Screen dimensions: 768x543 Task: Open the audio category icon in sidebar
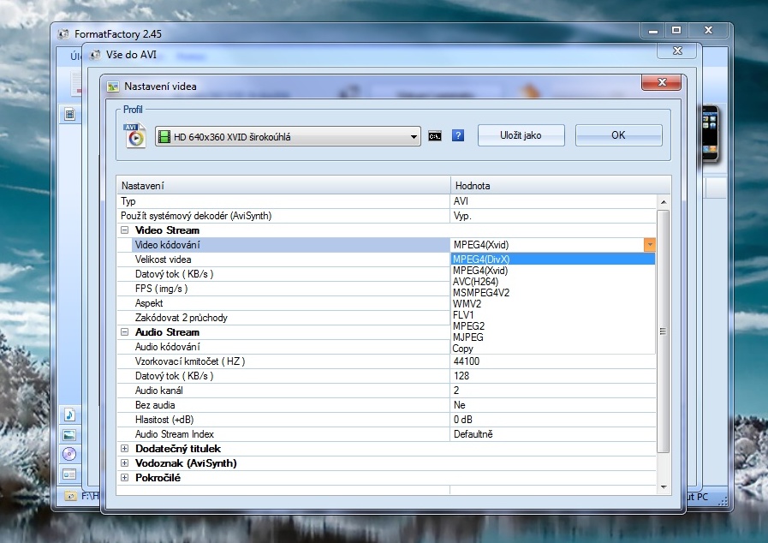[x=69, y=415]
